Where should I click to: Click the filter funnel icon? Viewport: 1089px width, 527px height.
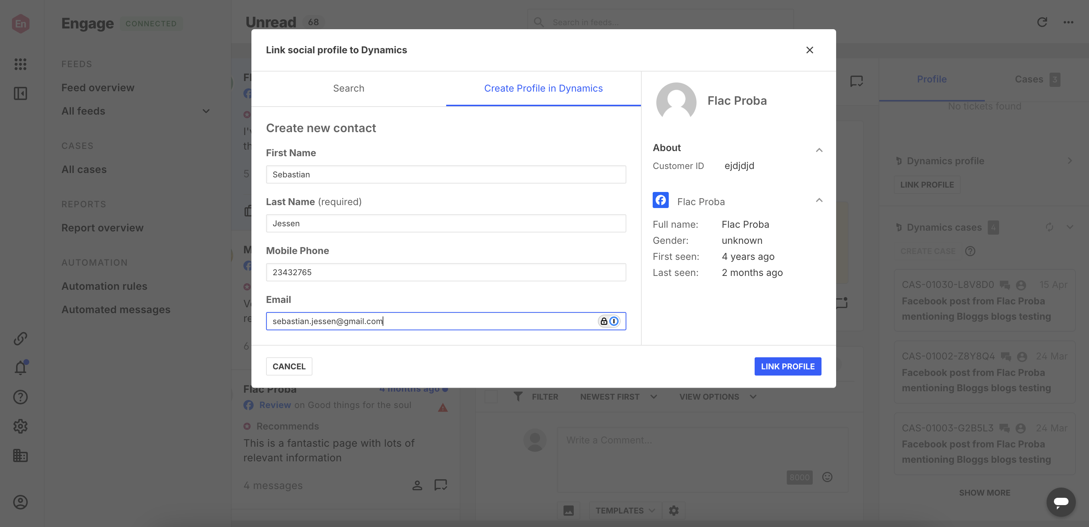pos(518,396)
